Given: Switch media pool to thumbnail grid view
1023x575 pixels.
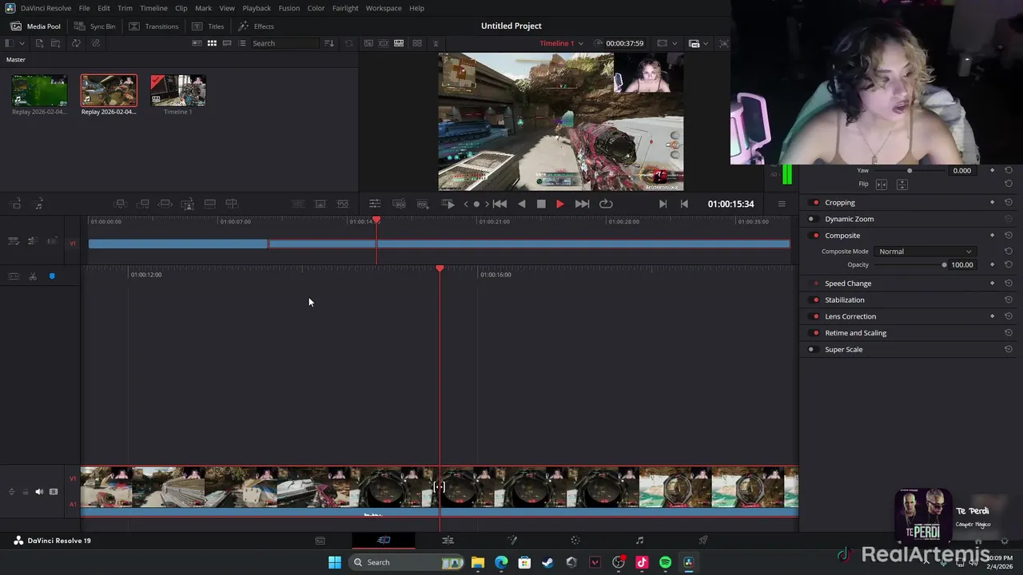Looking at the screenshot, I should [212, 43].
